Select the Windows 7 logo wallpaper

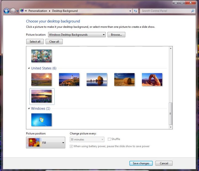point(41,120)
